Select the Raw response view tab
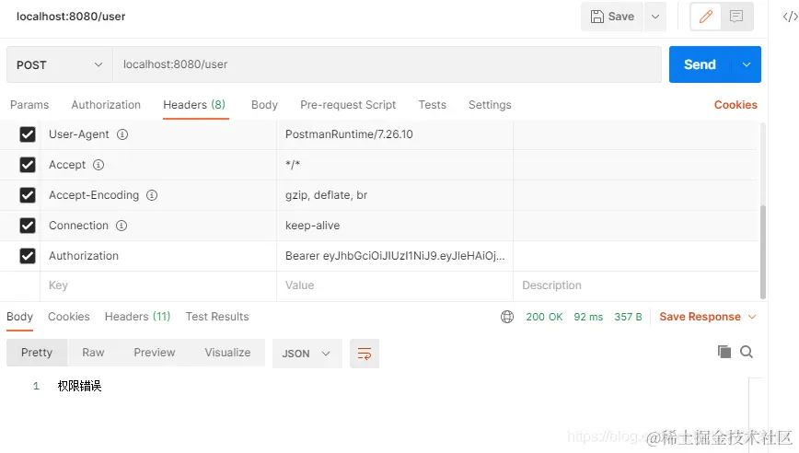The width and height of the screenshot is (799, 453). [93, 353]
